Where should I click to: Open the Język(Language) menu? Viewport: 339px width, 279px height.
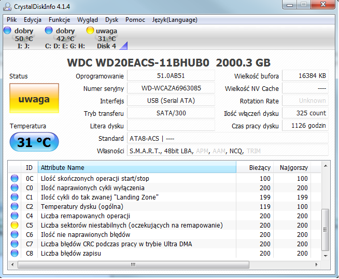pos(175,20)
